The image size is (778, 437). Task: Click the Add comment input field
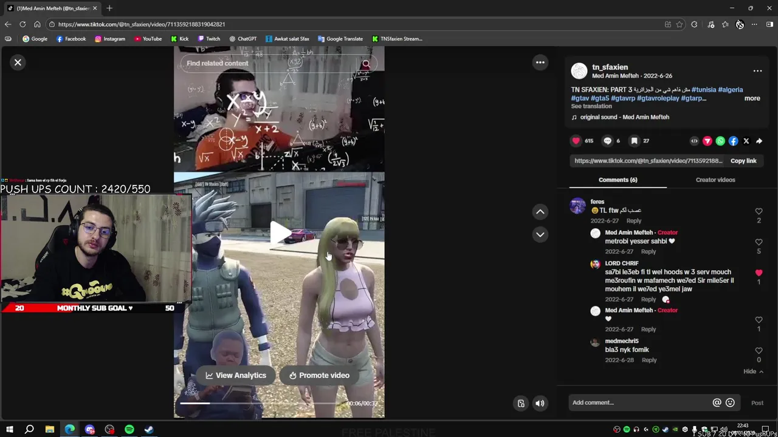click(x=639, y=402)
